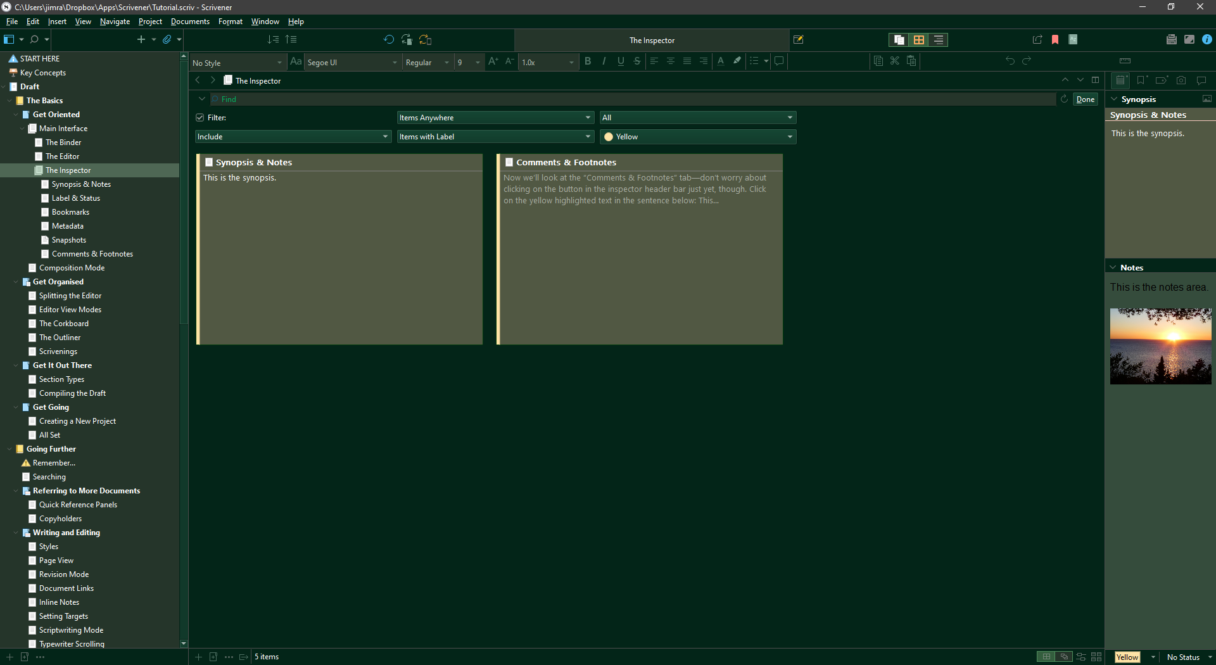The height and width of the screenshot is (665, 1216).
Task: Uncheck the Filter checkbox
Action: click(200, 118)
